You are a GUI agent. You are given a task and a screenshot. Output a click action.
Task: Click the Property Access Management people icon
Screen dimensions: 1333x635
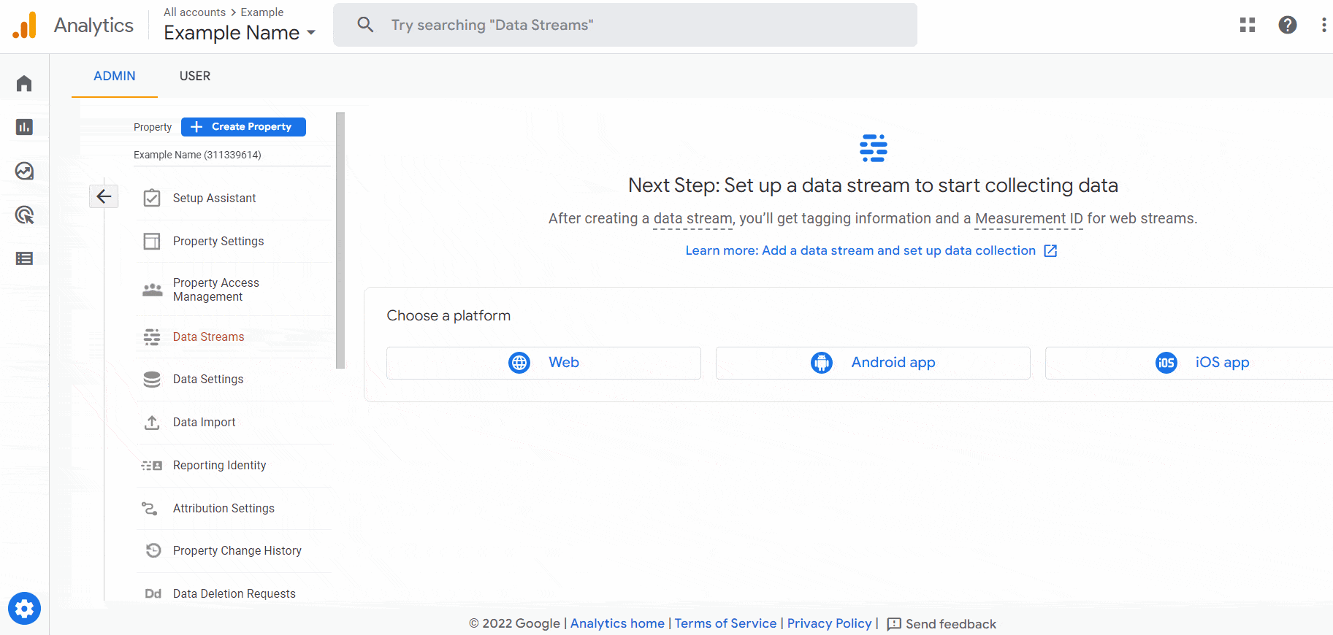coord(152,290)
